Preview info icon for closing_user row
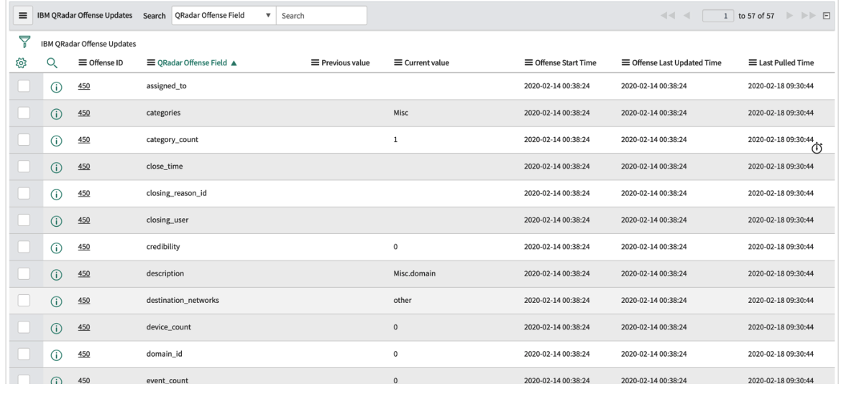841x394 pixels. (x=56, y=221)
